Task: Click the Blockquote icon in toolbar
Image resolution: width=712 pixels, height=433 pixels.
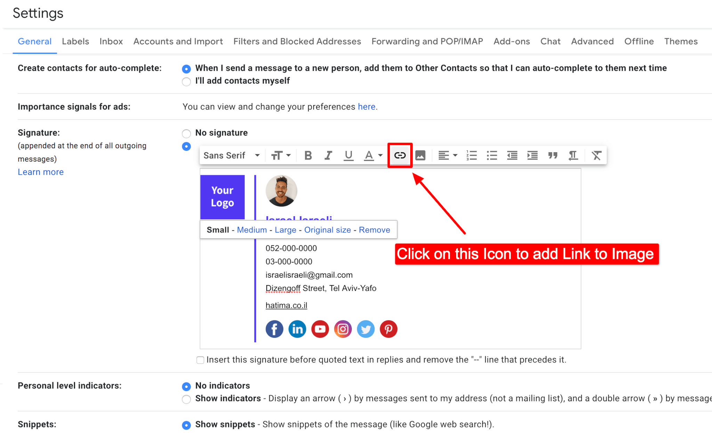Action: [x=552, y=156]
